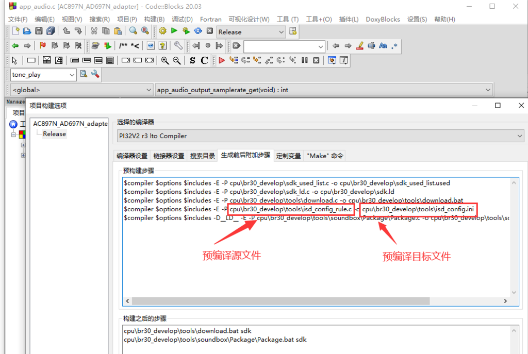
Task: Select the Release target in options tree
Action: pos(54,134)
